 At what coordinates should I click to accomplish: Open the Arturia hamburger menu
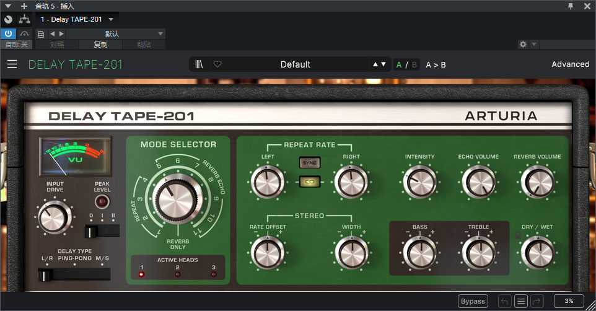point(12,64)
